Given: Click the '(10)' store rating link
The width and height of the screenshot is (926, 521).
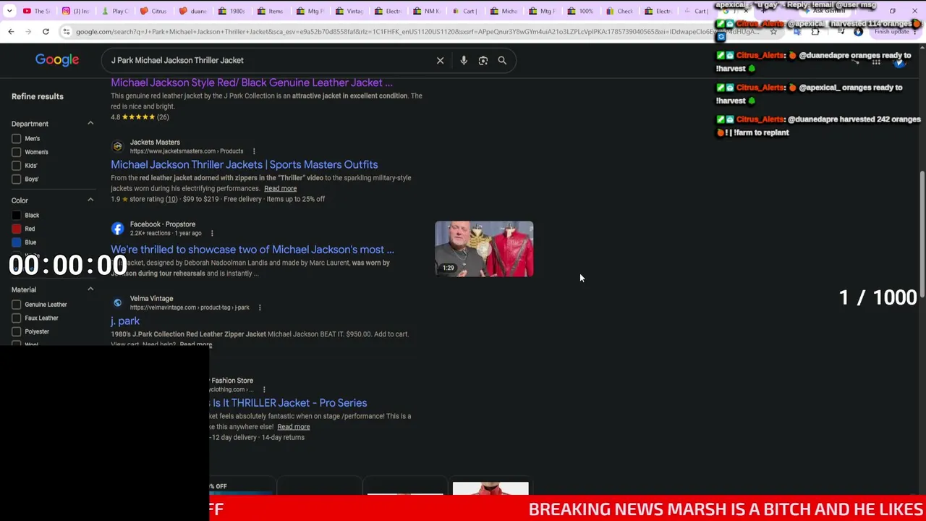Looking at the screenshot, I should click(x=171, y=199).
